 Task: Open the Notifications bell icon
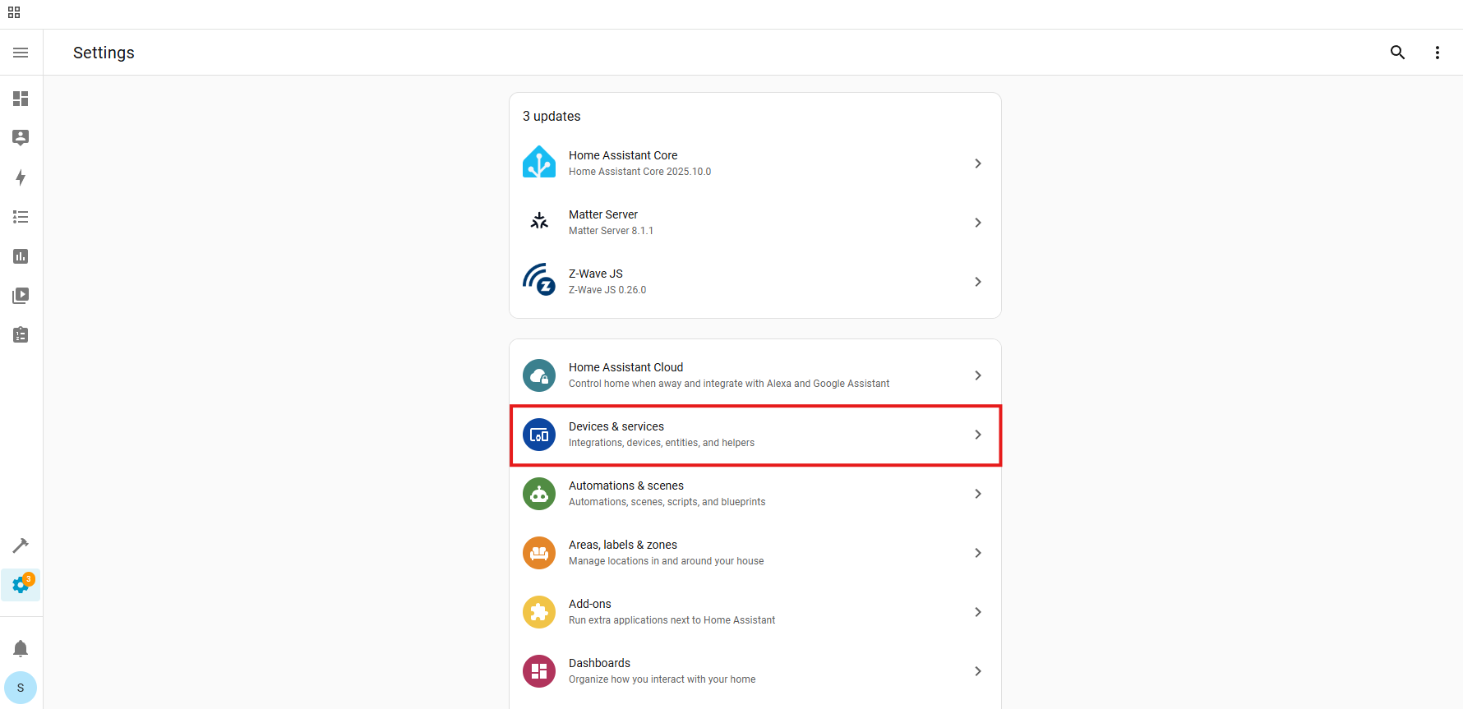tap(21, 649)
